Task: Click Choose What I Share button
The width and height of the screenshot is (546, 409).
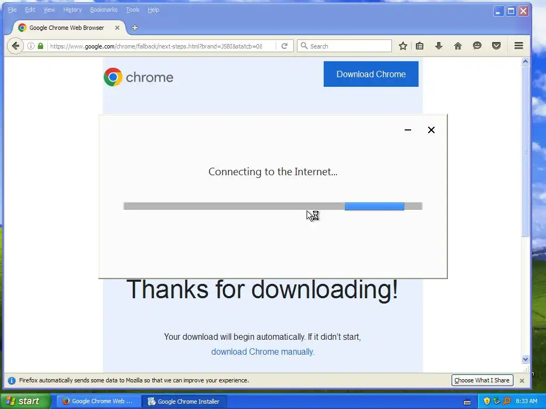Action: coord(482,380)
